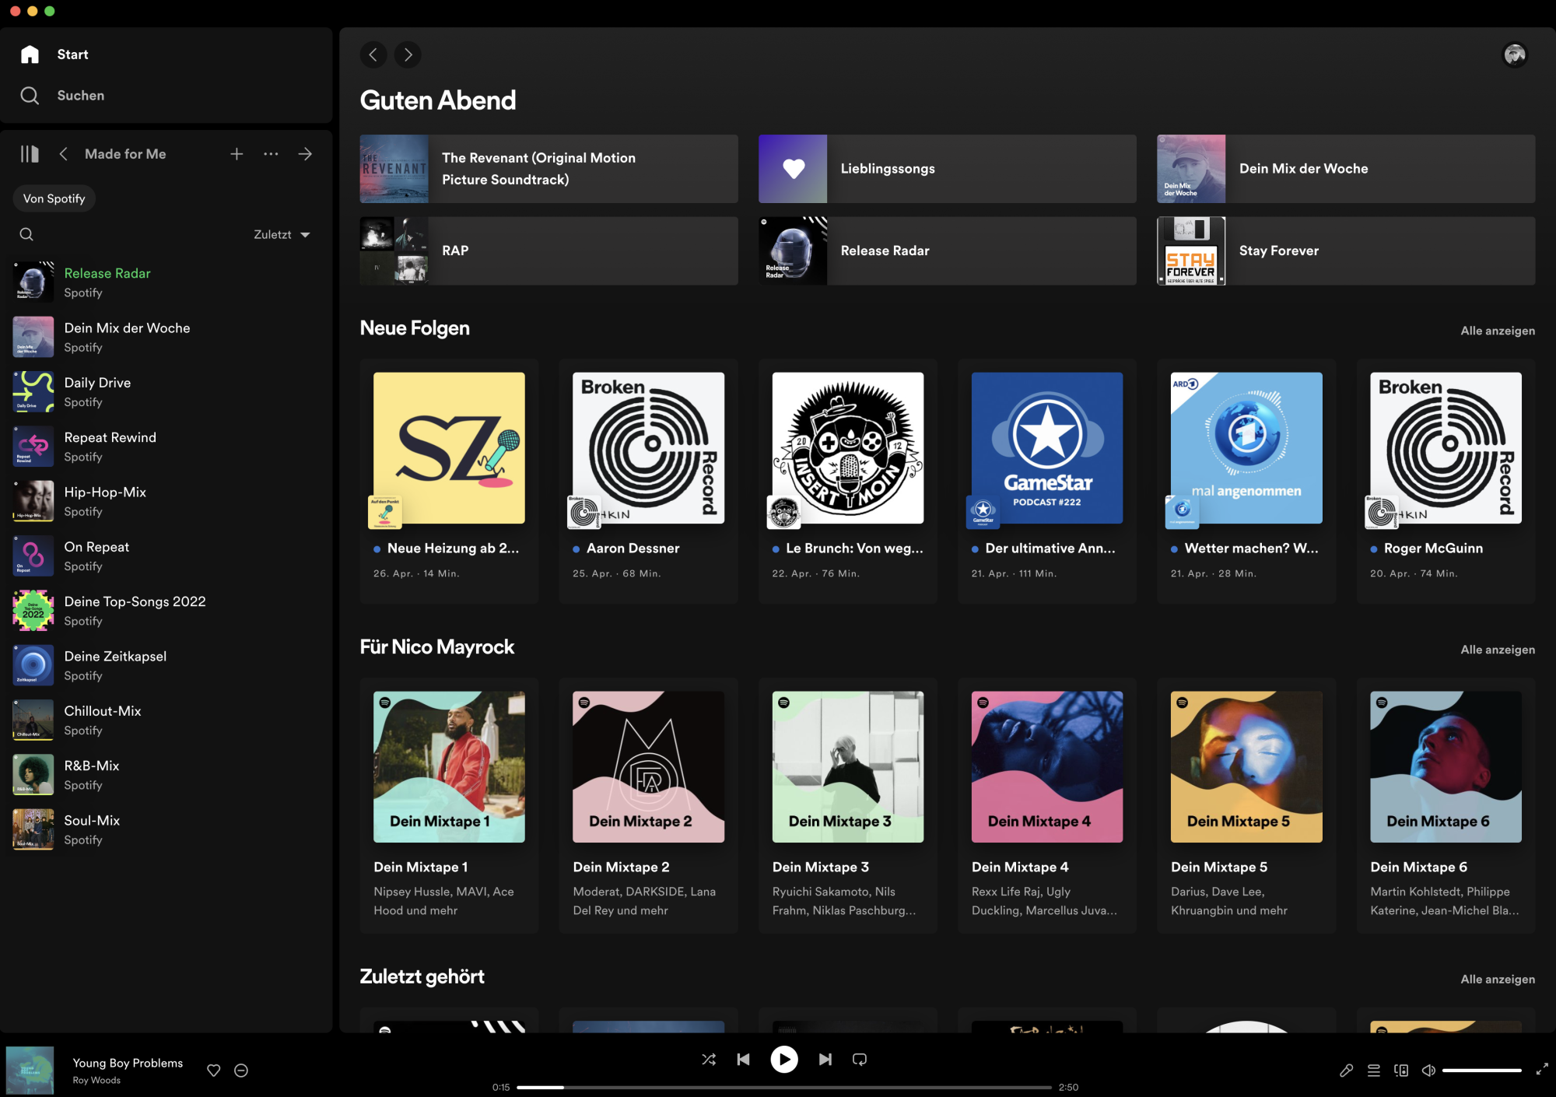This screenshot has height=1097, width=1556.
Task: Expand library panel with right arrow
Action: pyautogui.click(x=305, y=154)
